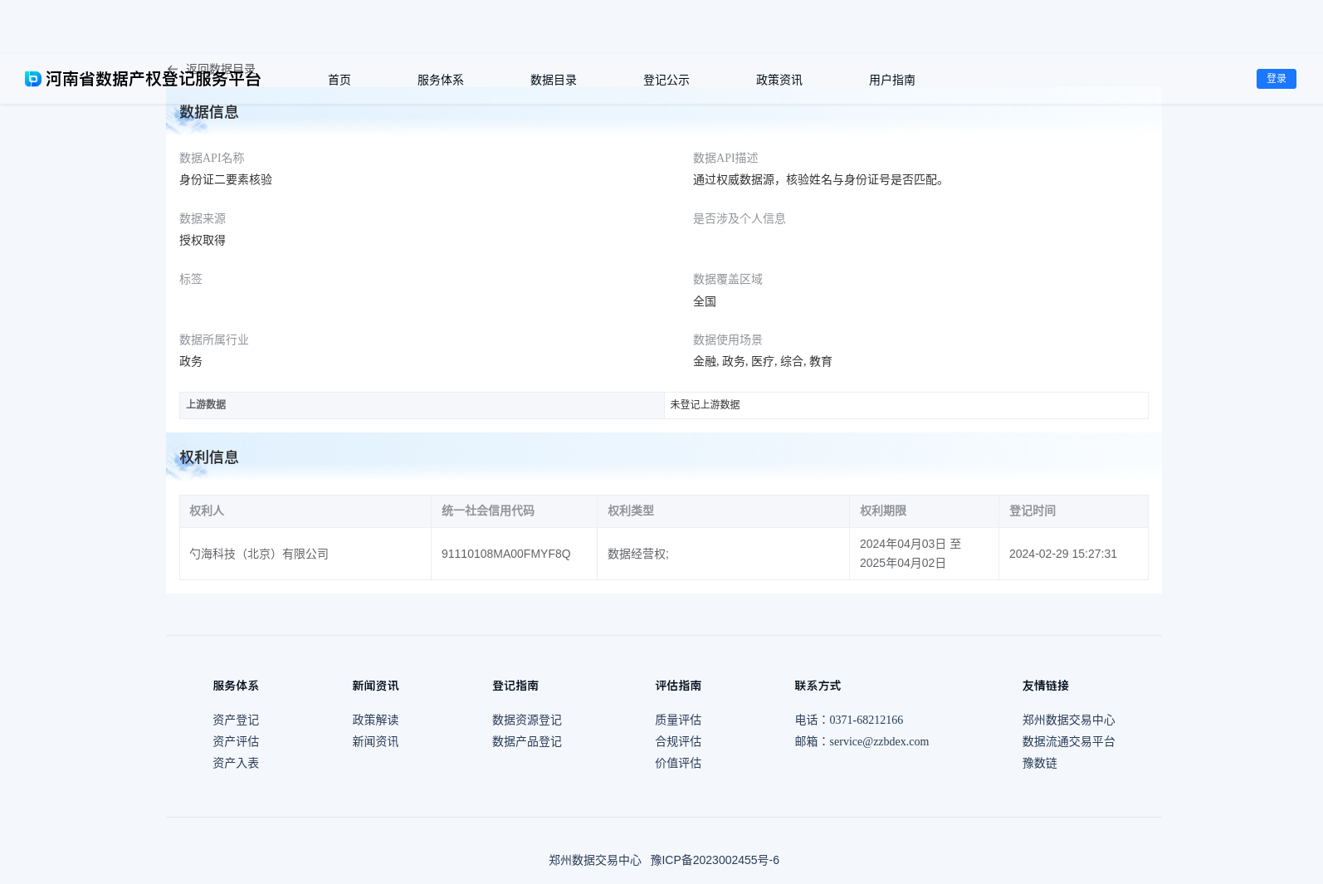Select right holder 勺海科技（北京）有限公司
Viewport: 1323px width, 884px height.
click(x=259, y=554)
